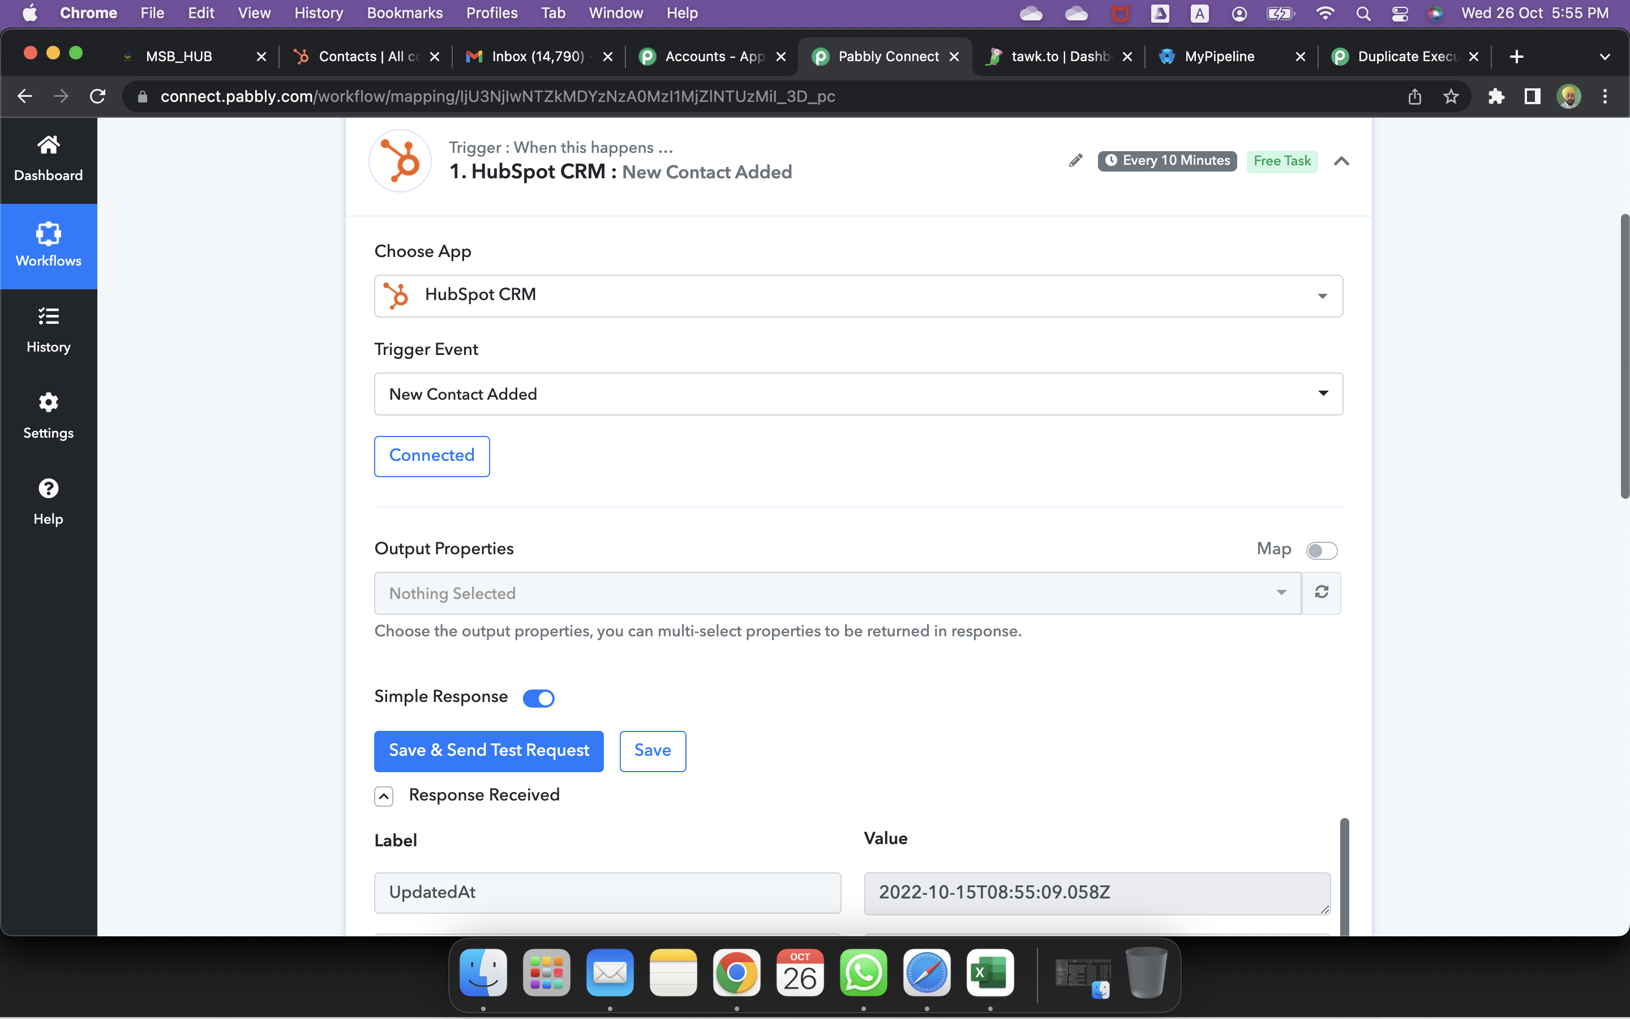The image size is (1630, 1019).
Task: Click the Free Task badge
Action: [1282, 161]
